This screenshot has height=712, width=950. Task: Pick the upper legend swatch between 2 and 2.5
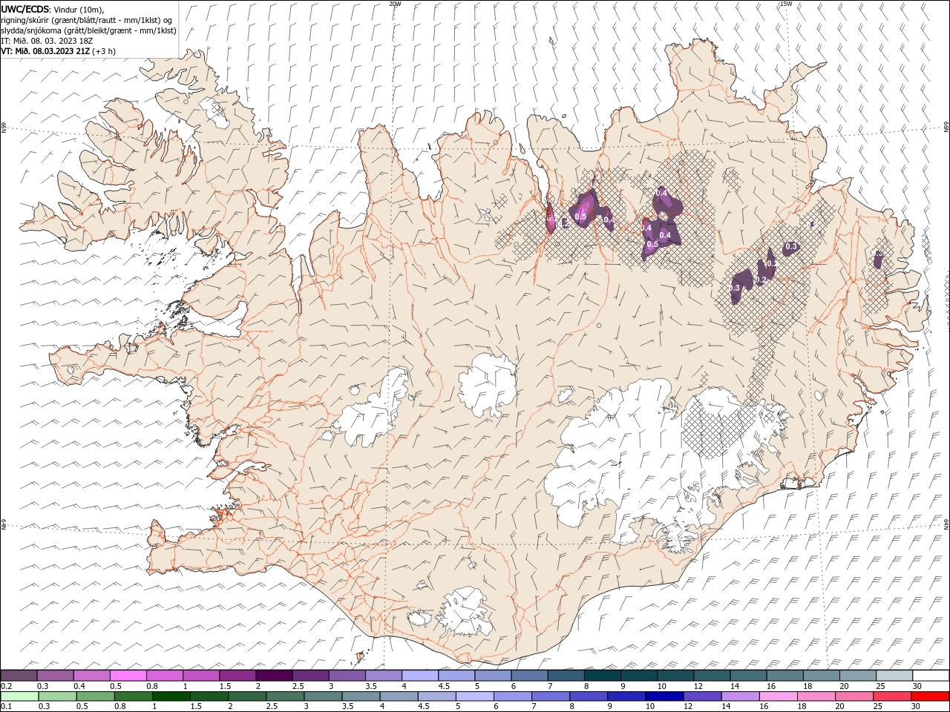274,676
